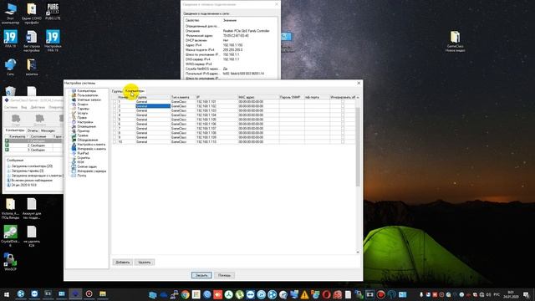Select the WinSCP desktop icon
The width and height of the screenshot is (535, 301).
[10, 262]
